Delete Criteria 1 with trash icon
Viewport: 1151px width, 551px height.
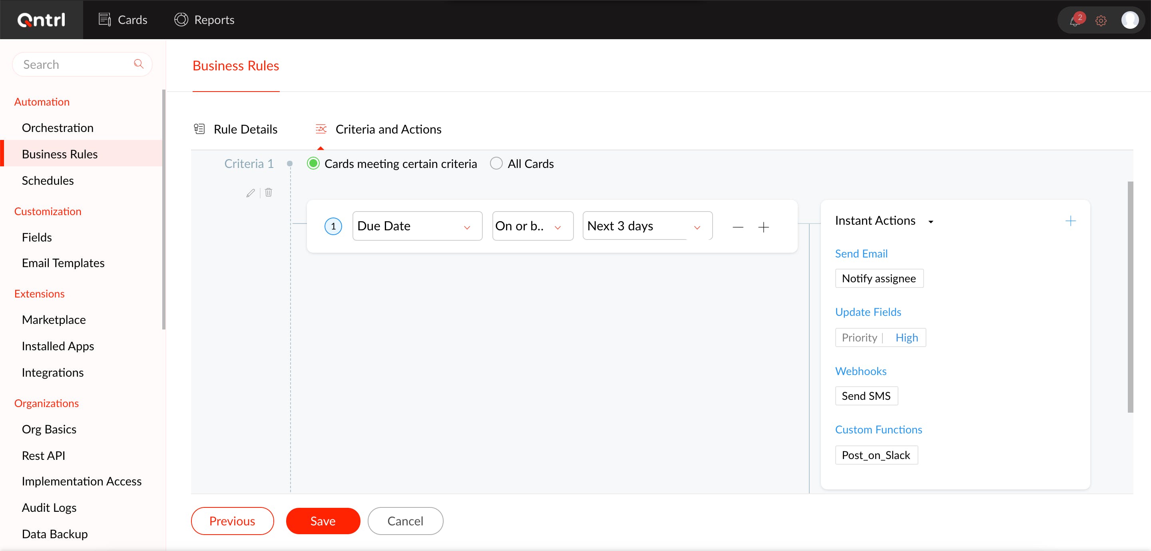coord(269,193)
